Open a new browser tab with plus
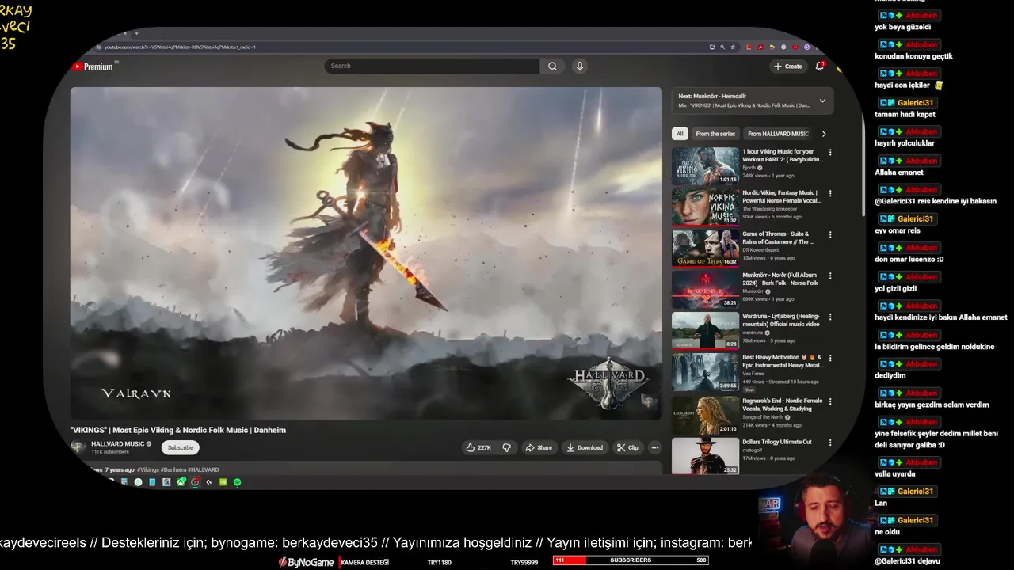The image size is (1014, 570). pyautogui.click(x=136, y=33)
